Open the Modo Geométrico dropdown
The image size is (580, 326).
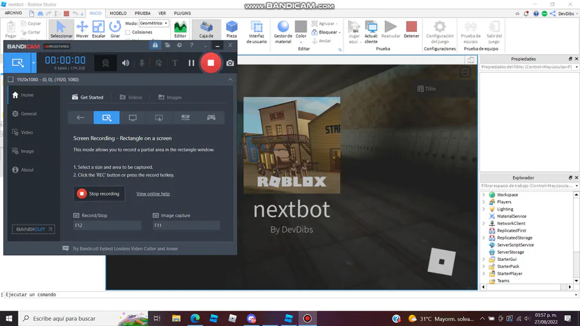click(154, 23)
